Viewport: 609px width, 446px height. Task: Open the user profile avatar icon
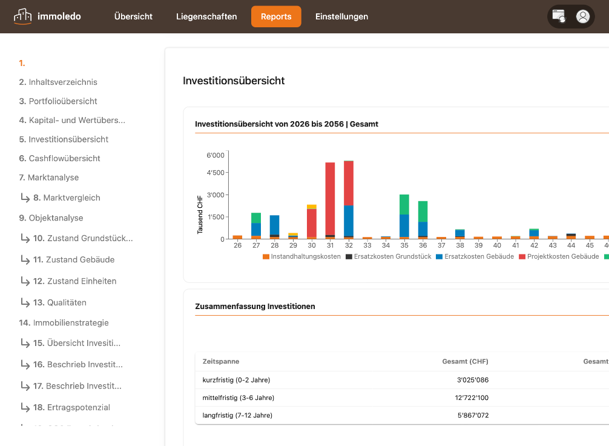[x=582, y=16]
